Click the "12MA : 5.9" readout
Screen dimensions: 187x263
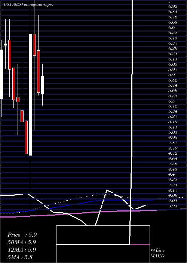tap(22, 249)
